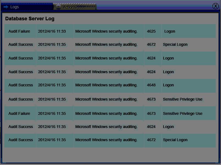The height and width of the screenshot is (165, 221).
Task: Click Audit Failure in Sensitive Privilege Use row
Action: point(19,113)
